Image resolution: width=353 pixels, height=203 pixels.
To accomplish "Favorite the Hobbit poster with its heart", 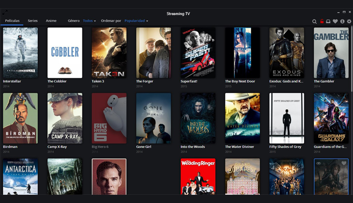I will [344, 163].
